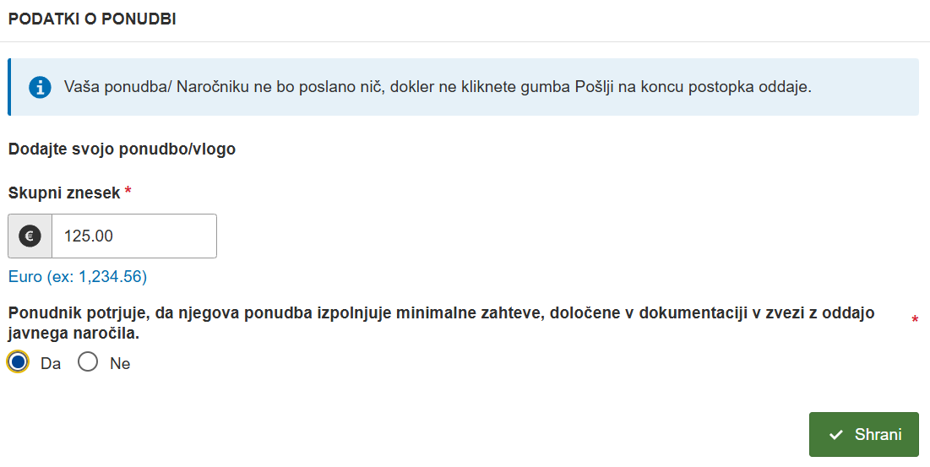Click the Euro (ex: 1,234.56) hint text

78,277
